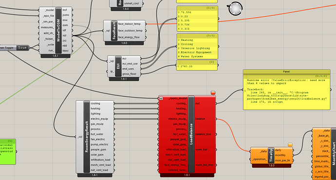Click the gross_floor output of EUI
Screen dimensions: 336x180
pos(130,74)
